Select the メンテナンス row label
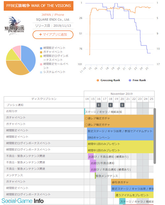This screenshot has width=165, height=205. click(15, 175)
